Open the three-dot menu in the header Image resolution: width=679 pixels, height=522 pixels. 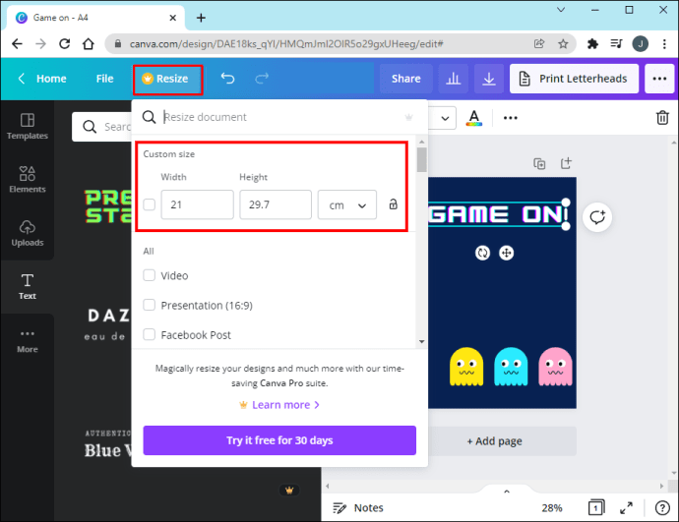point(659,79)
